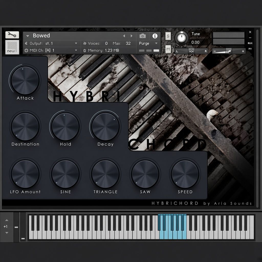Shift keyboard octave down with arrow
Image resolution: width=262 pixels, height=262 pixels.
pos(7,233)
